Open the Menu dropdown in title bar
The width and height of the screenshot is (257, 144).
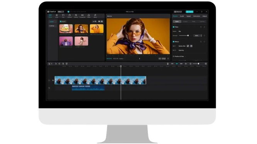(x=61, y=12)
